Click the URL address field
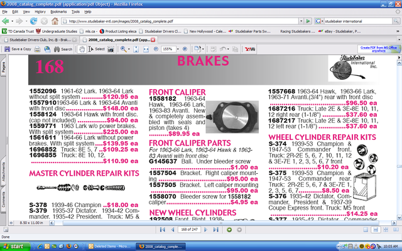Image resolution: width=402 pixels, height=251 pixels. pyautogui.click(x=180, y=21)
